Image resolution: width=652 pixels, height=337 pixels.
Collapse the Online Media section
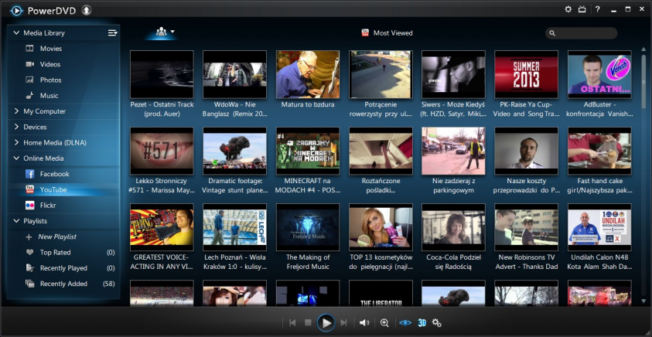pyautogui.click(x=17, y=158)
